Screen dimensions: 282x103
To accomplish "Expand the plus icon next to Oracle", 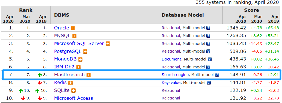I will coord(73,28).
